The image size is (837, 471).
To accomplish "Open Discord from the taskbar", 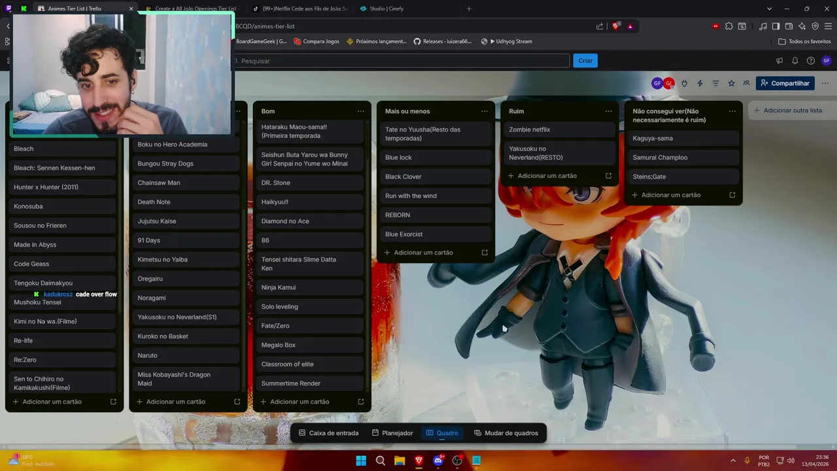I will coord(438,461).
